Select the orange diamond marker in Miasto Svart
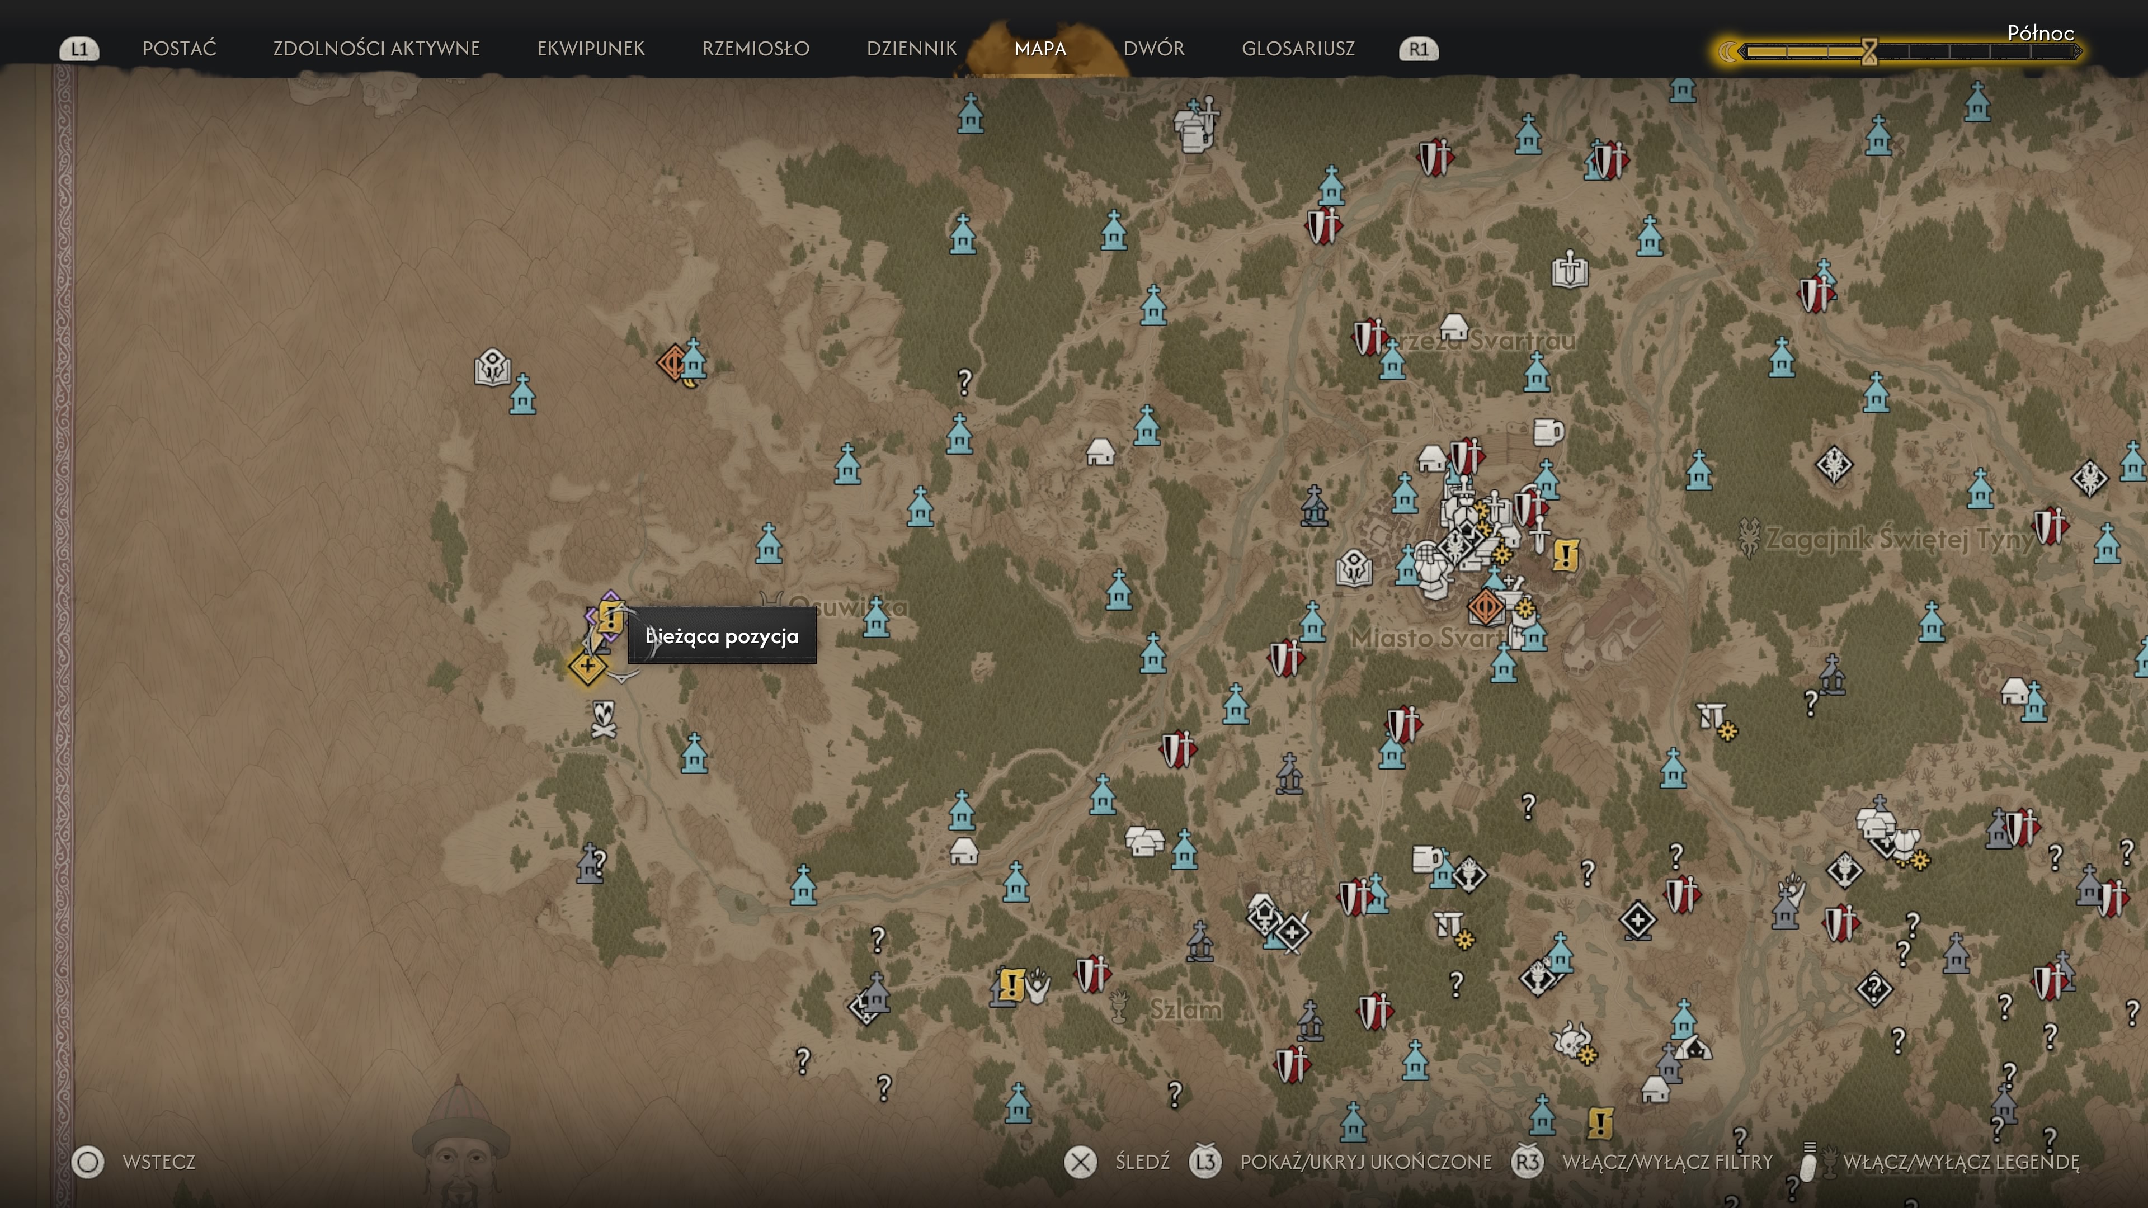The height and width of the screenshot is (1208, 2148). pos(1485,606)
